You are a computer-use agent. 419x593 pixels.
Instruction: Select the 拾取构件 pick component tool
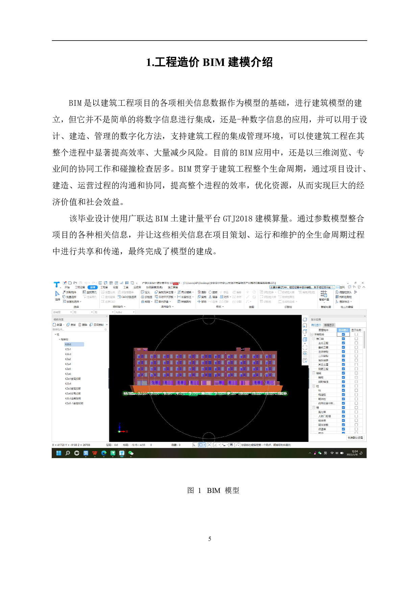(70, 292)
